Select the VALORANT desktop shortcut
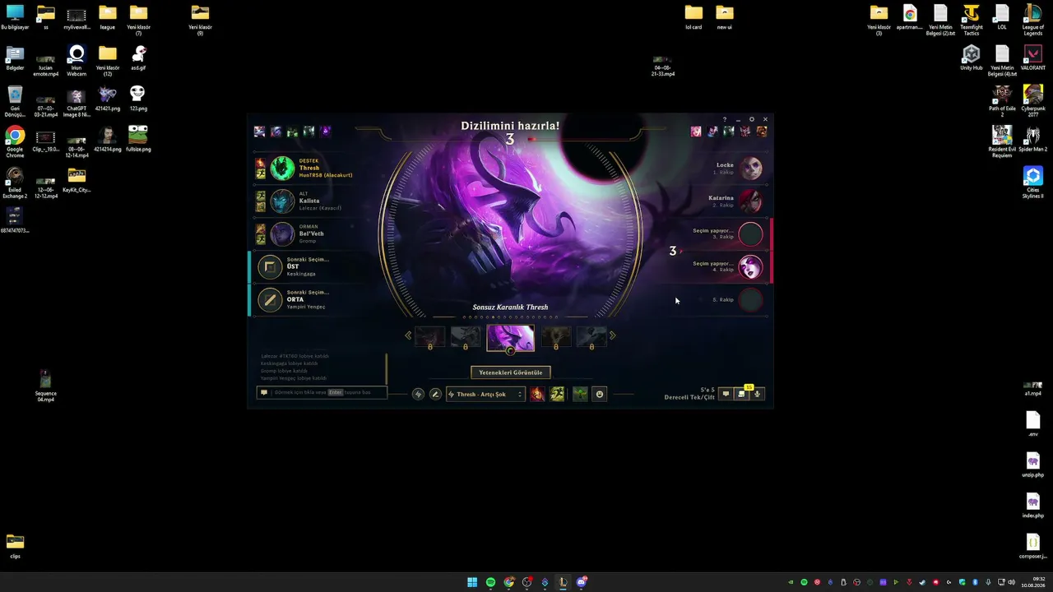 click(x=1033, y=58)
